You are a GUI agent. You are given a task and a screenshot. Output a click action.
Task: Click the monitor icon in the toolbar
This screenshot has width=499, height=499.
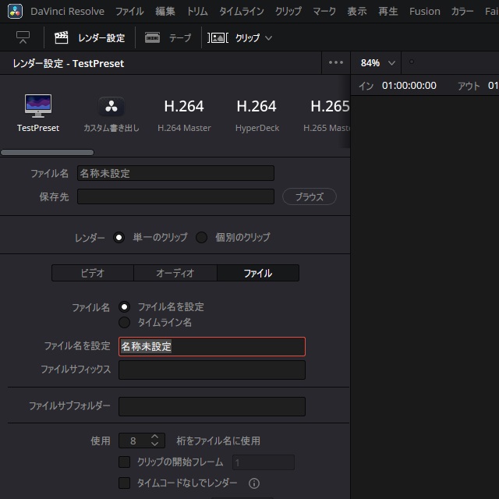click(23, 37)
